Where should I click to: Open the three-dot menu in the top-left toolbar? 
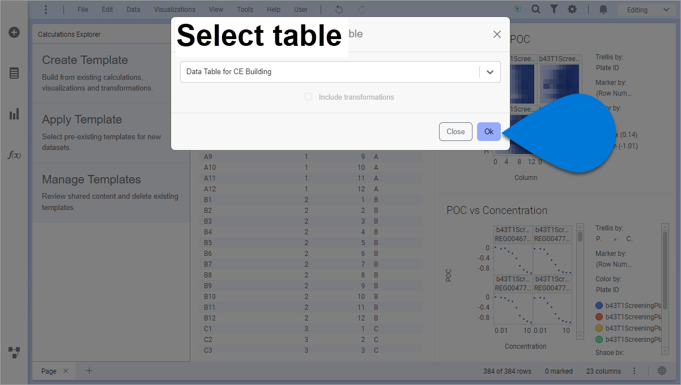pyautogui.click(x=46, y=10)
